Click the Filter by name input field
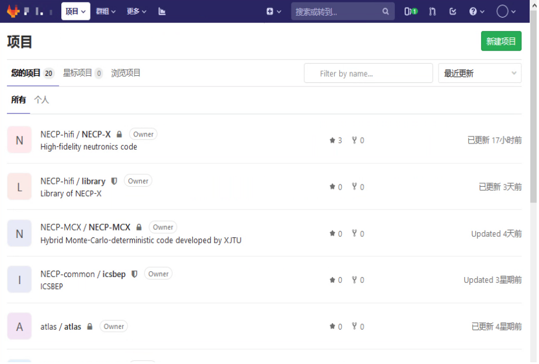 pyautogui.click(x=368, y=73)
